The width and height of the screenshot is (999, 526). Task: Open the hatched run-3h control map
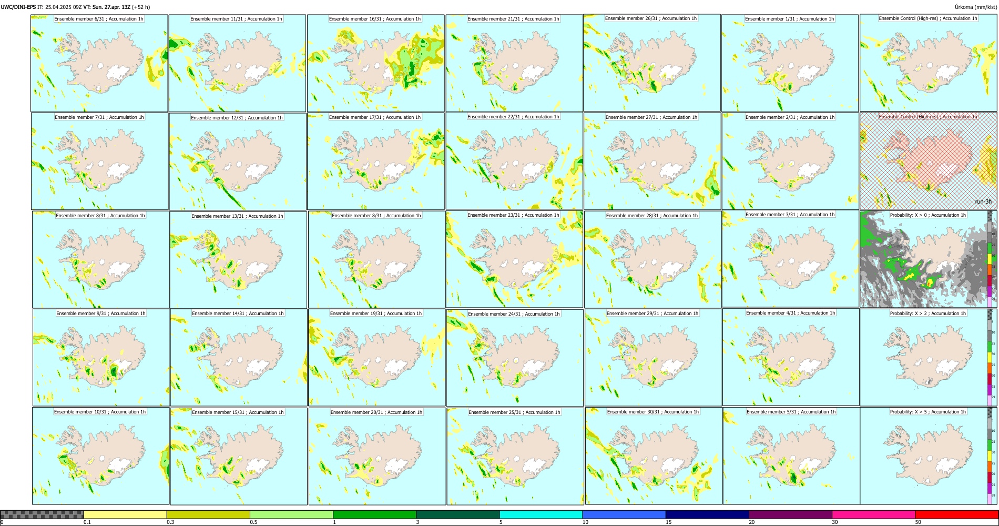point(929,160)
